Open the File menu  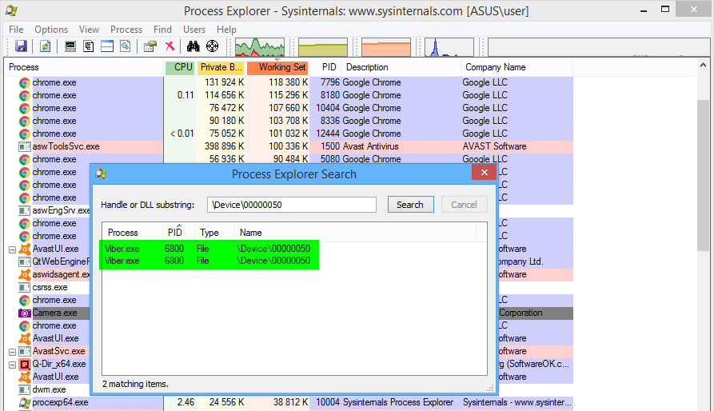pos(16,30)
